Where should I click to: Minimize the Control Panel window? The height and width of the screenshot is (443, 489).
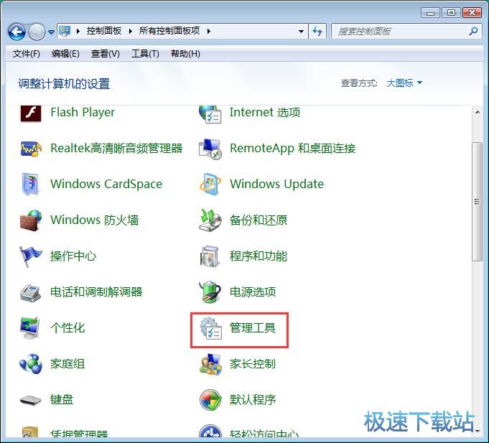[430, 13]
